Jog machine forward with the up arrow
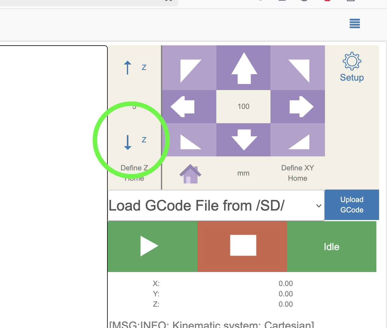Screen dimensions: 387x328 tap(244, 68)
